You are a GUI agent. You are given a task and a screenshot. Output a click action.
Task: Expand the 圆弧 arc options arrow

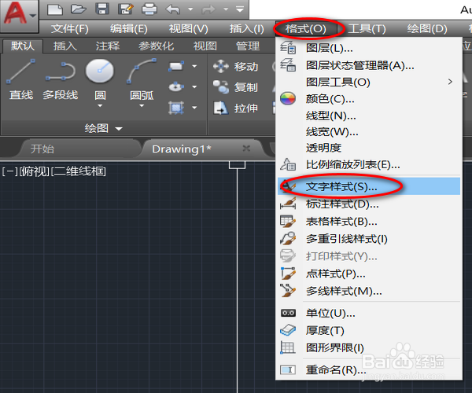(142, 105)
